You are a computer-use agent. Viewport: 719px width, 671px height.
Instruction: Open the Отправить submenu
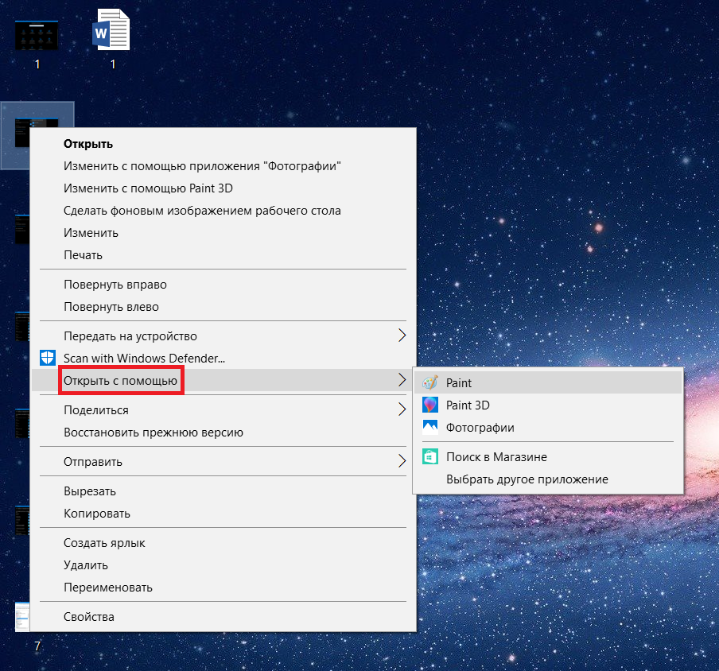pyautogui.click(x=223, y=462)
